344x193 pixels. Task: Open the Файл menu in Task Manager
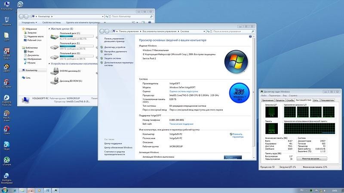tap(264, 95)
